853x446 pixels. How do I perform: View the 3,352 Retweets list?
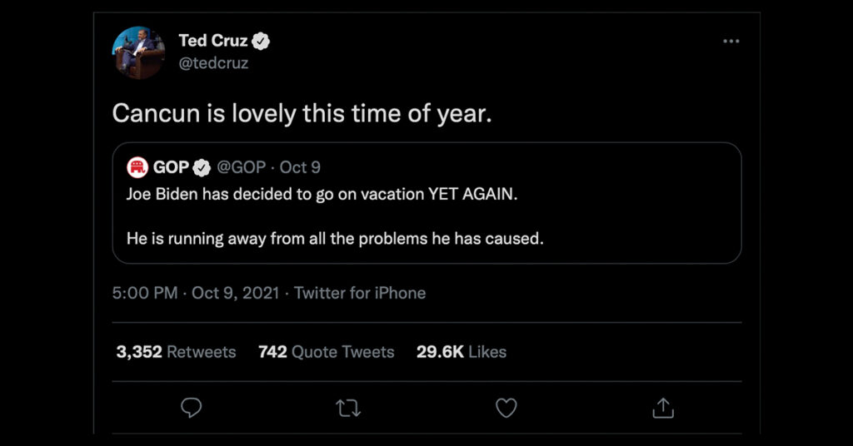coord(176,352)
